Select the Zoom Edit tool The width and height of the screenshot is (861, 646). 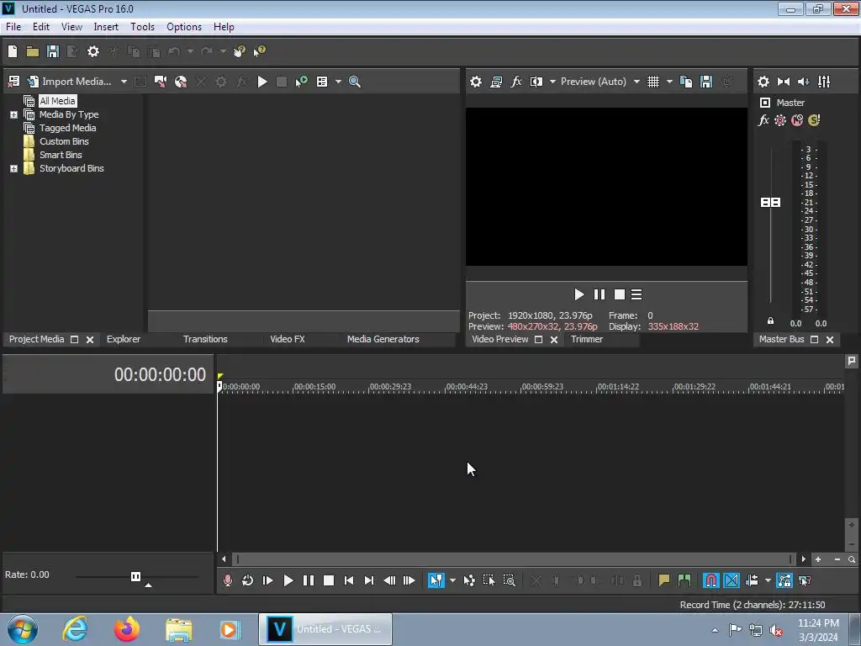click(509, 580)
